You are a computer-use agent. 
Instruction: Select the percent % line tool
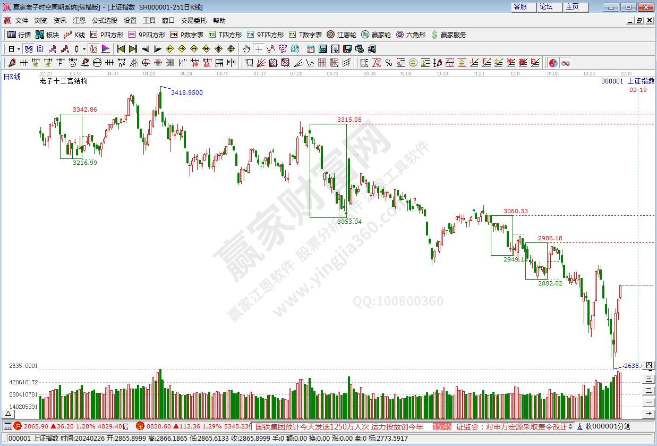click(x=389, y=63)
